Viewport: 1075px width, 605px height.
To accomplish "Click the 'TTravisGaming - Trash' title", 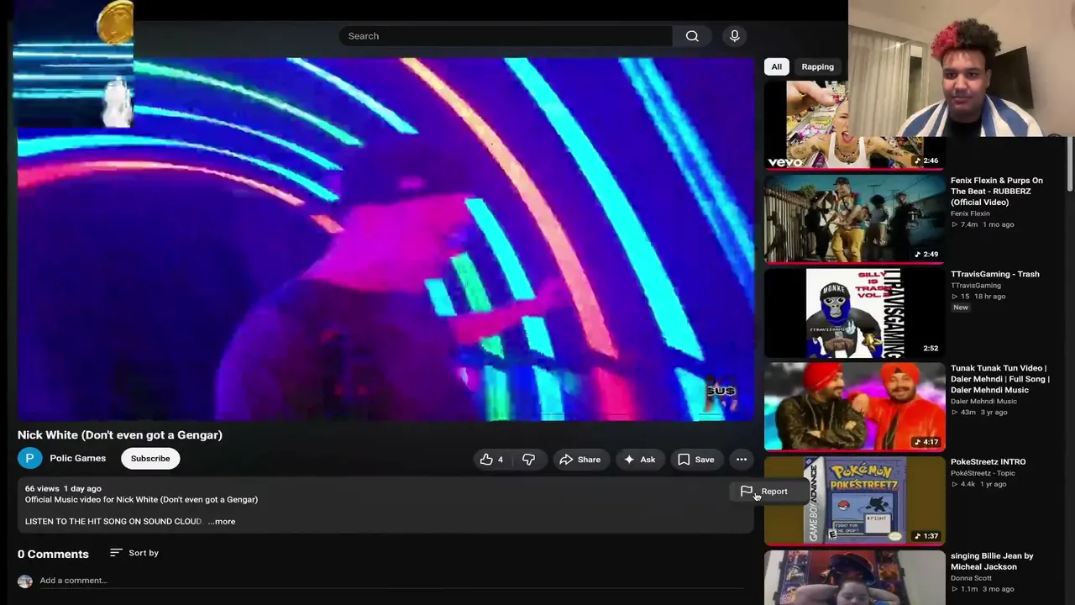I will [x=995, y=274].
